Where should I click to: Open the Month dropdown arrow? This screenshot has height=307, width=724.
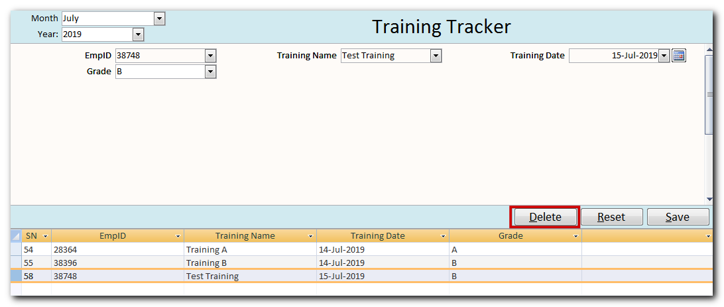(159, 19)
